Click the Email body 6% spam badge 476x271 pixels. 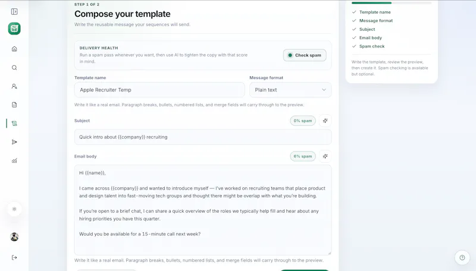(x=303, y=156)
